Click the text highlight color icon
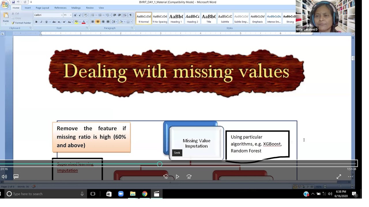 pos(76,22)
